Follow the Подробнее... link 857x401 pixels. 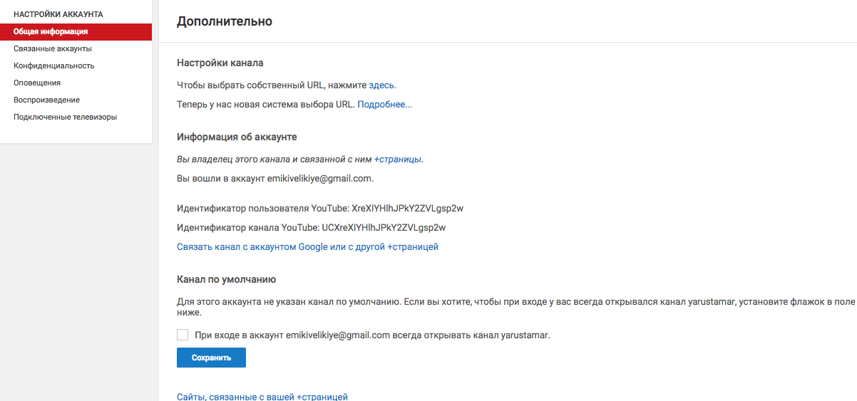click(x=384, y=104)
